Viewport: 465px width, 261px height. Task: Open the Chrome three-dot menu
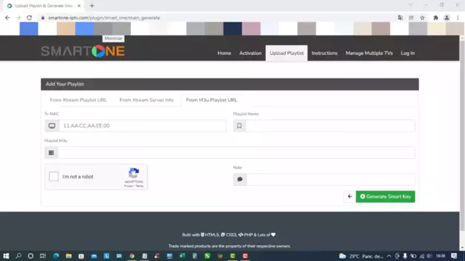[x=458, y=17]
